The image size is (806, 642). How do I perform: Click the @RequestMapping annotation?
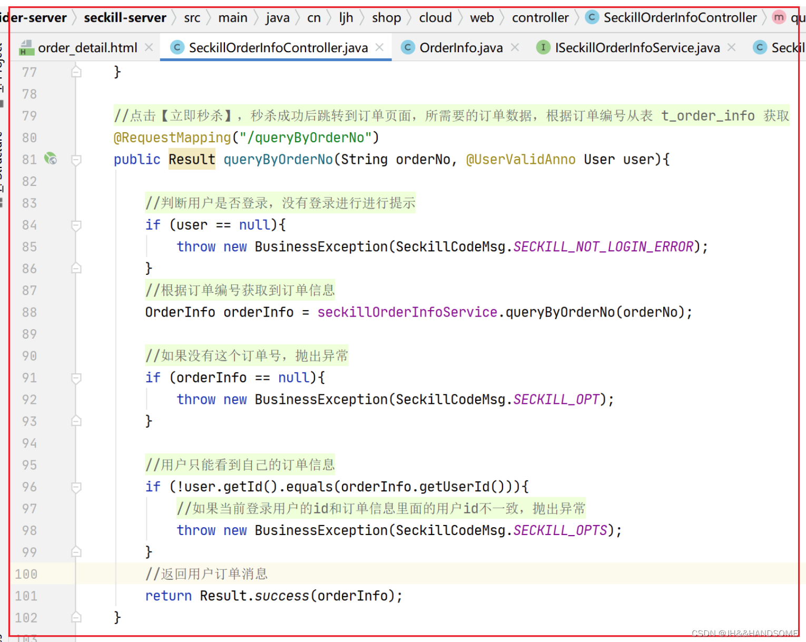(172, 137)
